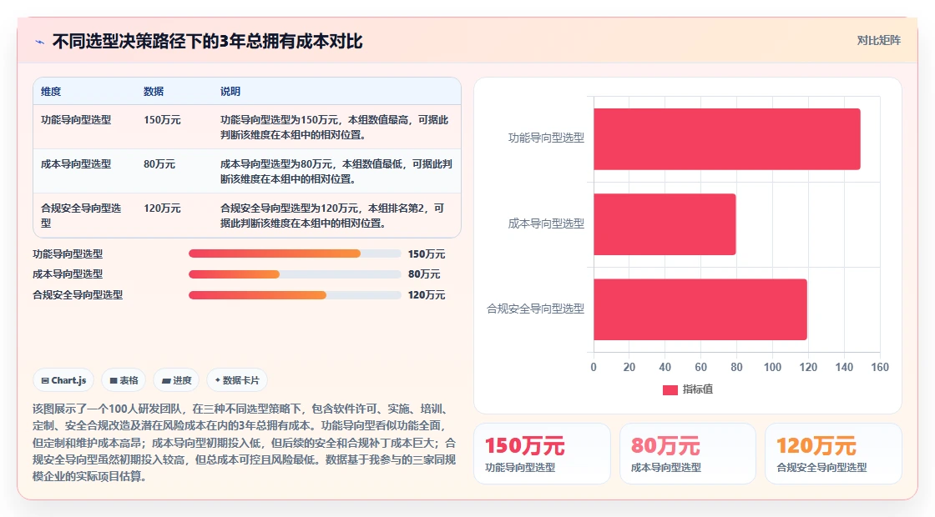Click the 100 x-axis tick label
935x517 pixels.
click(772, 367)
